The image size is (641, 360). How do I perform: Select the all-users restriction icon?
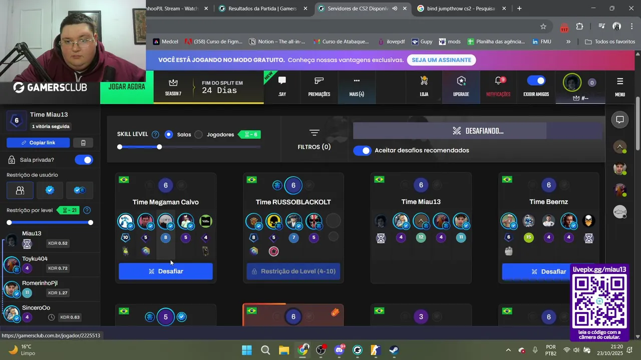pos(20,190)
